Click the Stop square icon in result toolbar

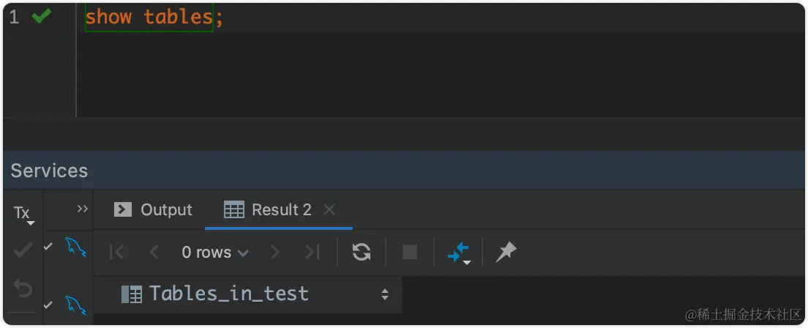[x=410, y=252]
